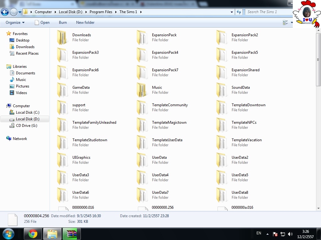Select the TemplateVacation folder icon
Viewport: 321px width, 240px height.
point(222,142)
